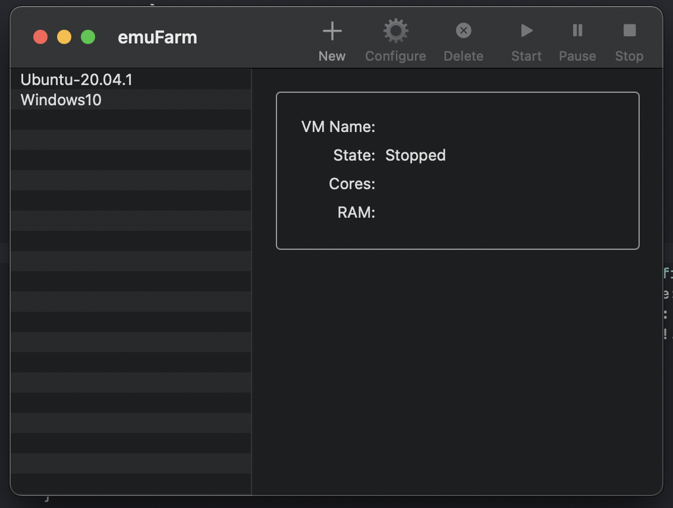Click the Cores field label

(352, 184)
